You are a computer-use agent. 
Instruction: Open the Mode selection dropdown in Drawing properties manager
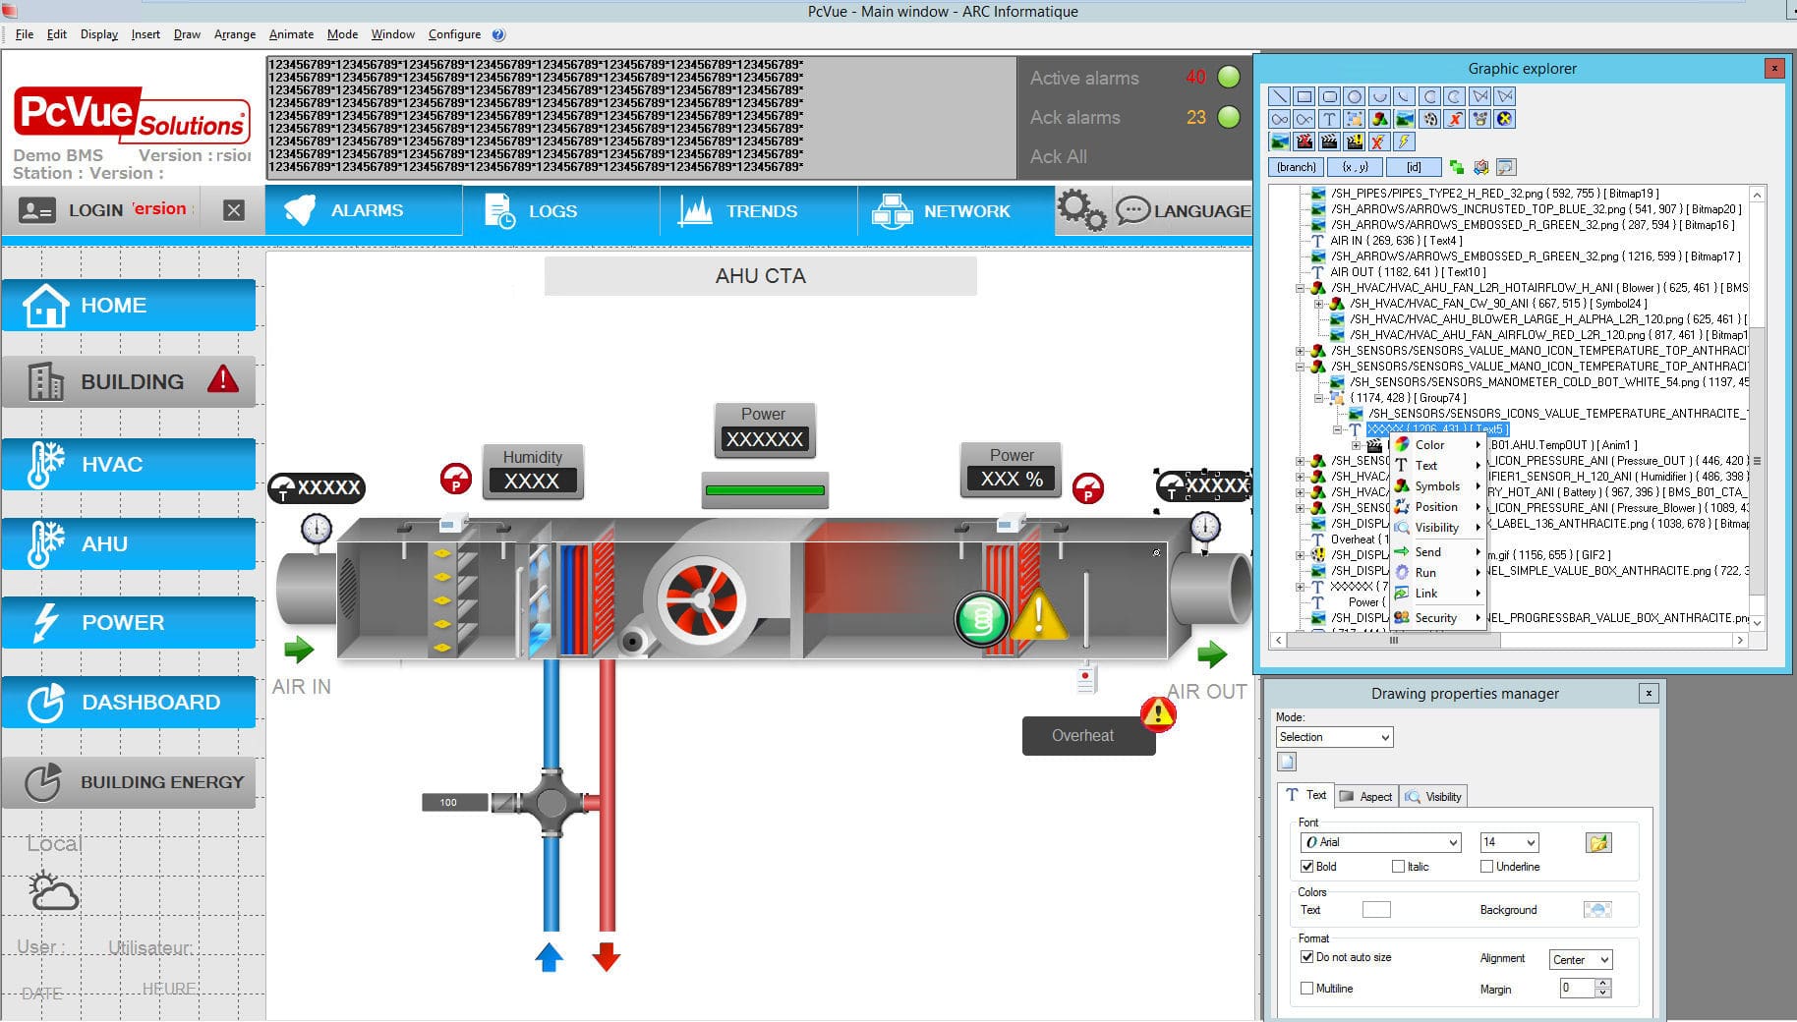tap(1333, 736)
